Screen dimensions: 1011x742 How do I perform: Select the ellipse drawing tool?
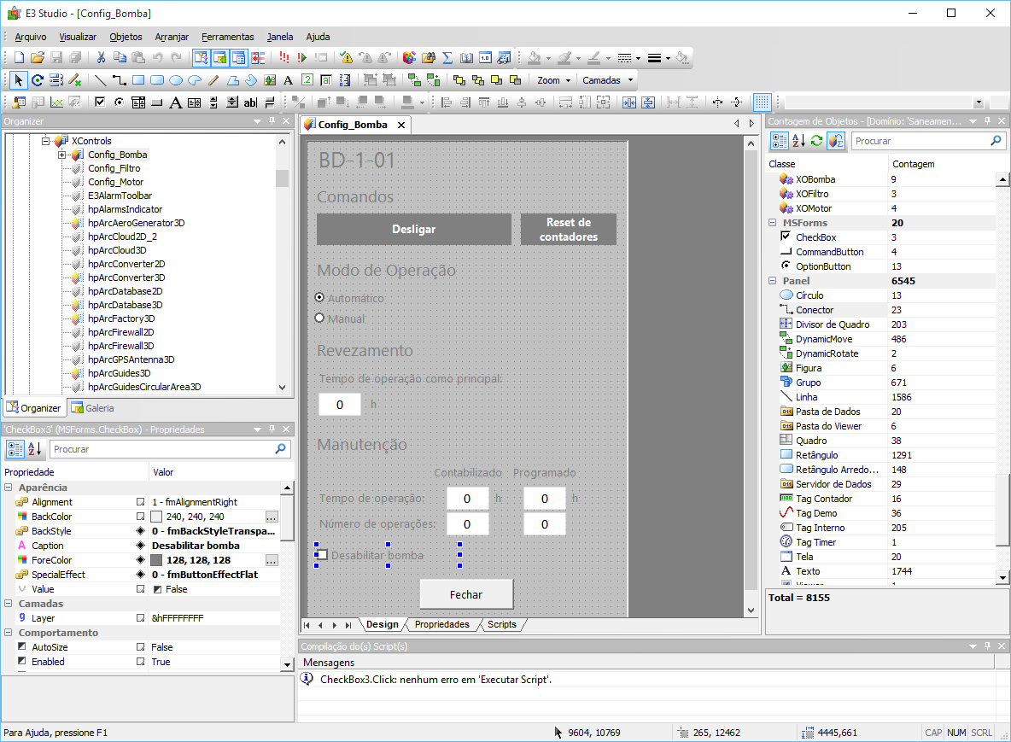point(175,79)
